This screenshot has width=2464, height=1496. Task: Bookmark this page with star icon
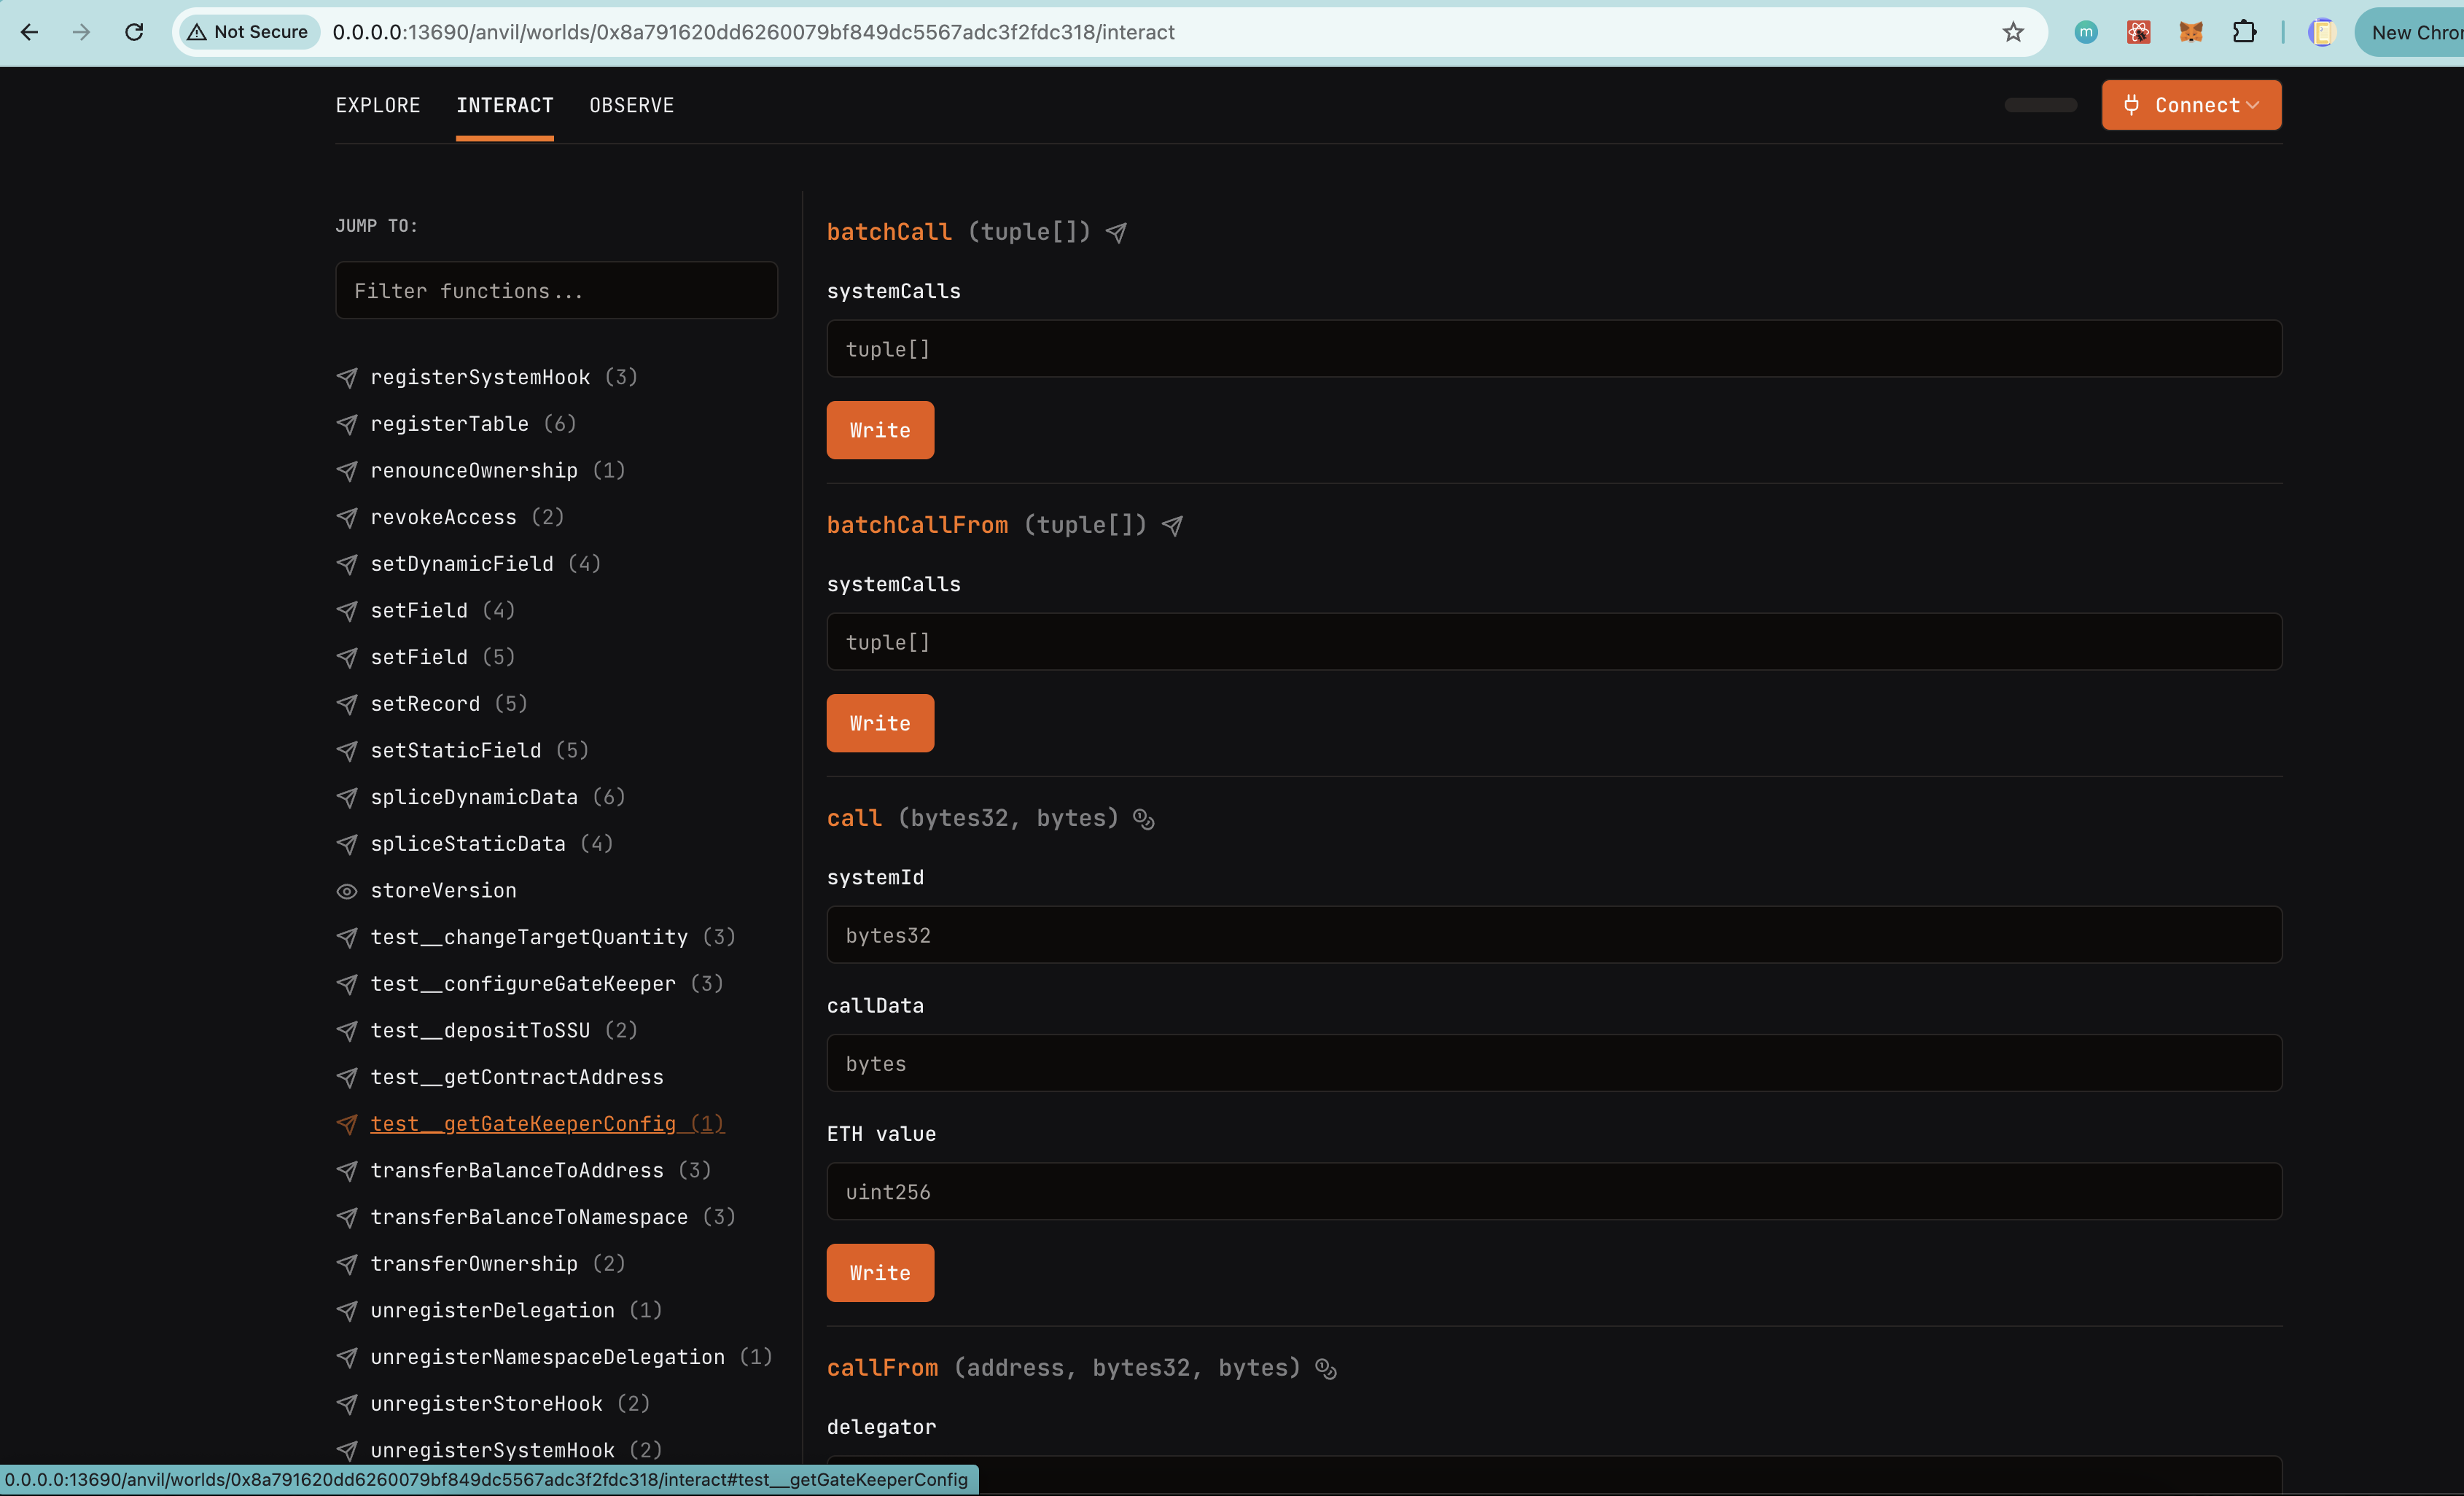tap(2013, 32)
